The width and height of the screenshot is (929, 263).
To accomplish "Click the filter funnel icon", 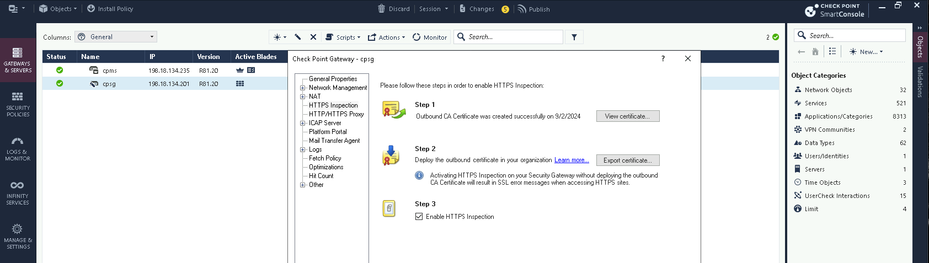I will (x=574, y=37).
